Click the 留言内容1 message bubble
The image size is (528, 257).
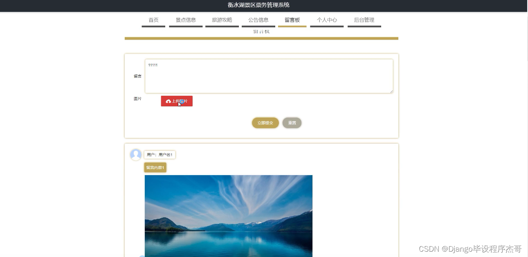coord(155,167)
